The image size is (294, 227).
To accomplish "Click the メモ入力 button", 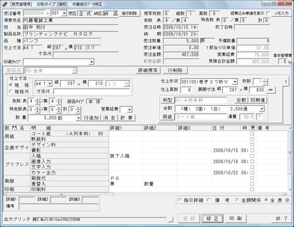I will coord(281,14).
